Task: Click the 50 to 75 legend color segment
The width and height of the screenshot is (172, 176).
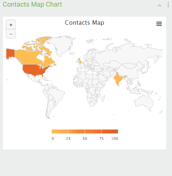Action: pyautogui.click(x=93, y=131)
